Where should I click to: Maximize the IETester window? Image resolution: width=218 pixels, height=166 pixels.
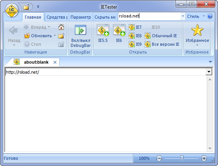point(192,4)
